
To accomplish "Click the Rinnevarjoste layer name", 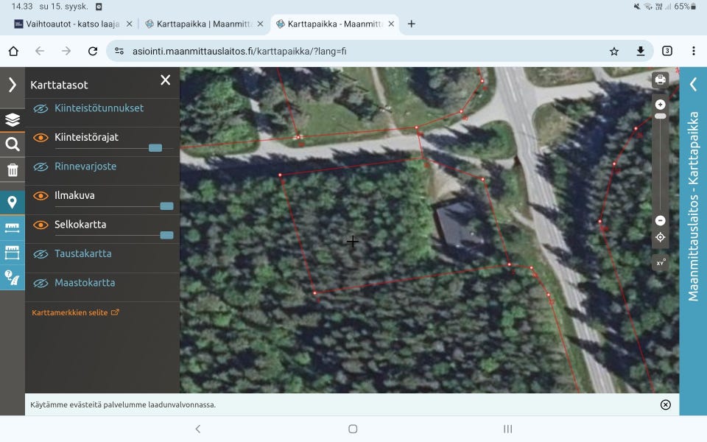I will 85,166.
